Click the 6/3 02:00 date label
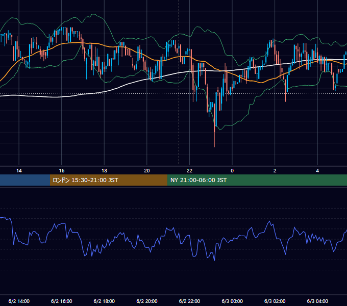Image resolution: width=347 pixels, height=306 pixels. (275, 301)
